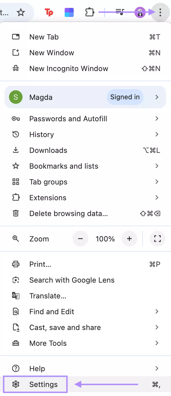Click the Signed in account badge
Viewport: 171px width, 396px height.
(x=125, y=97)
